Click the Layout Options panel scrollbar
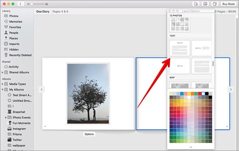Viewport: 239px width, 151px height. click(x=213, y=64)
